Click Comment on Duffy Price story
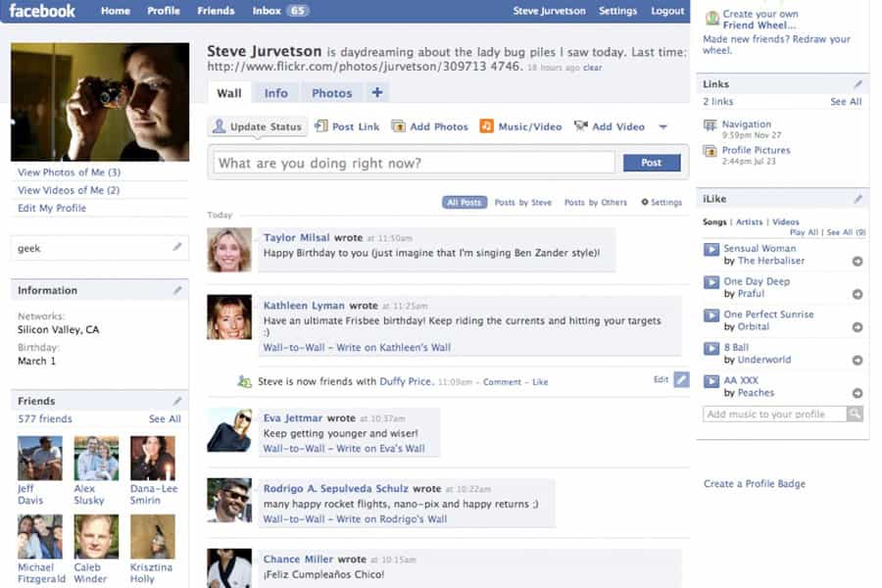882x588 pixels. 502,382
